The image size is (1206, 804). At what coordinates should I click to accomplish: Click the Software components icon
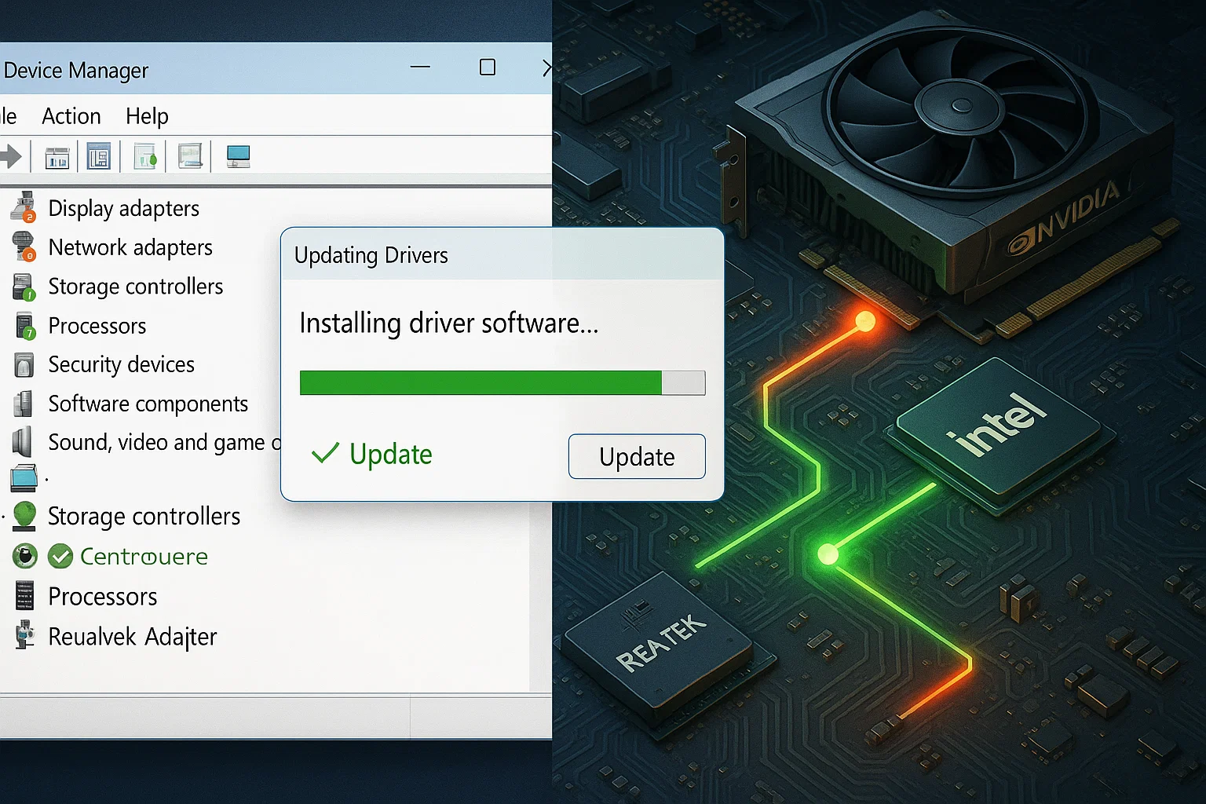23,403
